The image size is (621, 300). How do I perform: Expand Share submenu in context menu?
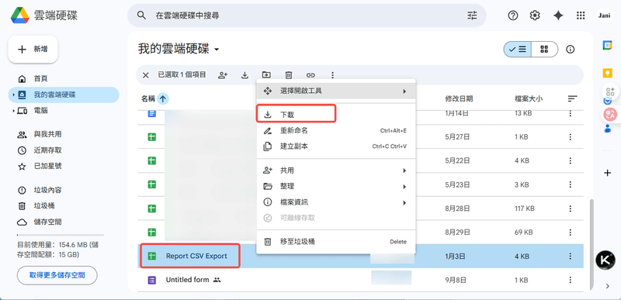(x=336, y=171)
